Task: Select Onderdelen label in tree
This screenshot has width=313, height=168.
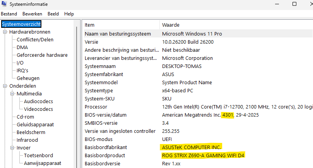Action: pyautogui.click(x=22, y=86)
